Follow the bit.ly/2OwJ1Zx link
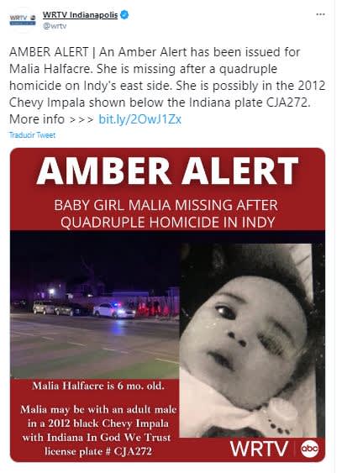The width and height of the screenshot is (347, 473). [x=140, y=119]
